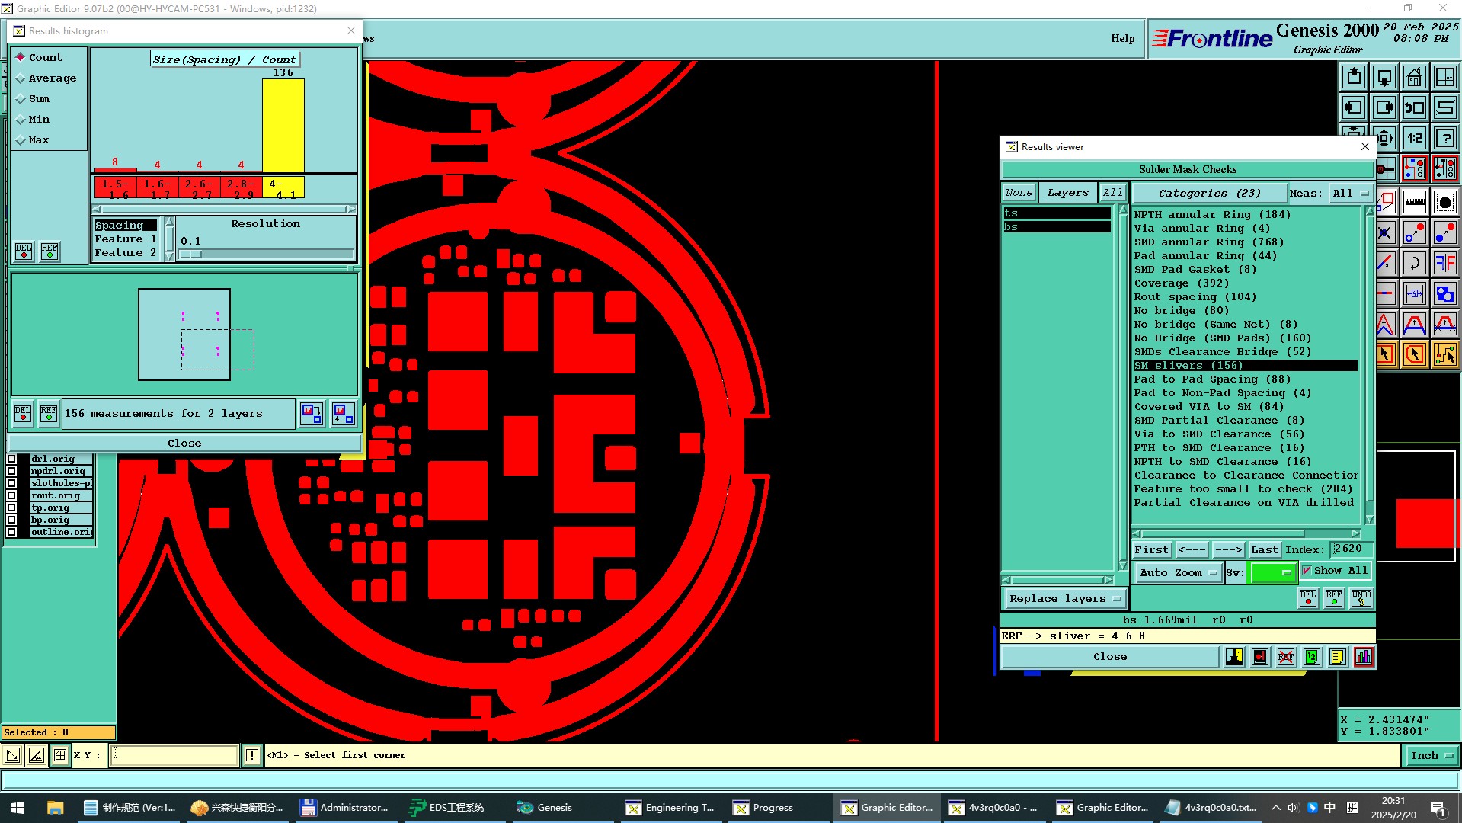Viewport: 1462px width, 823px height.
Task: Click histogram export to layer icon left
Action: coord(312,414)
